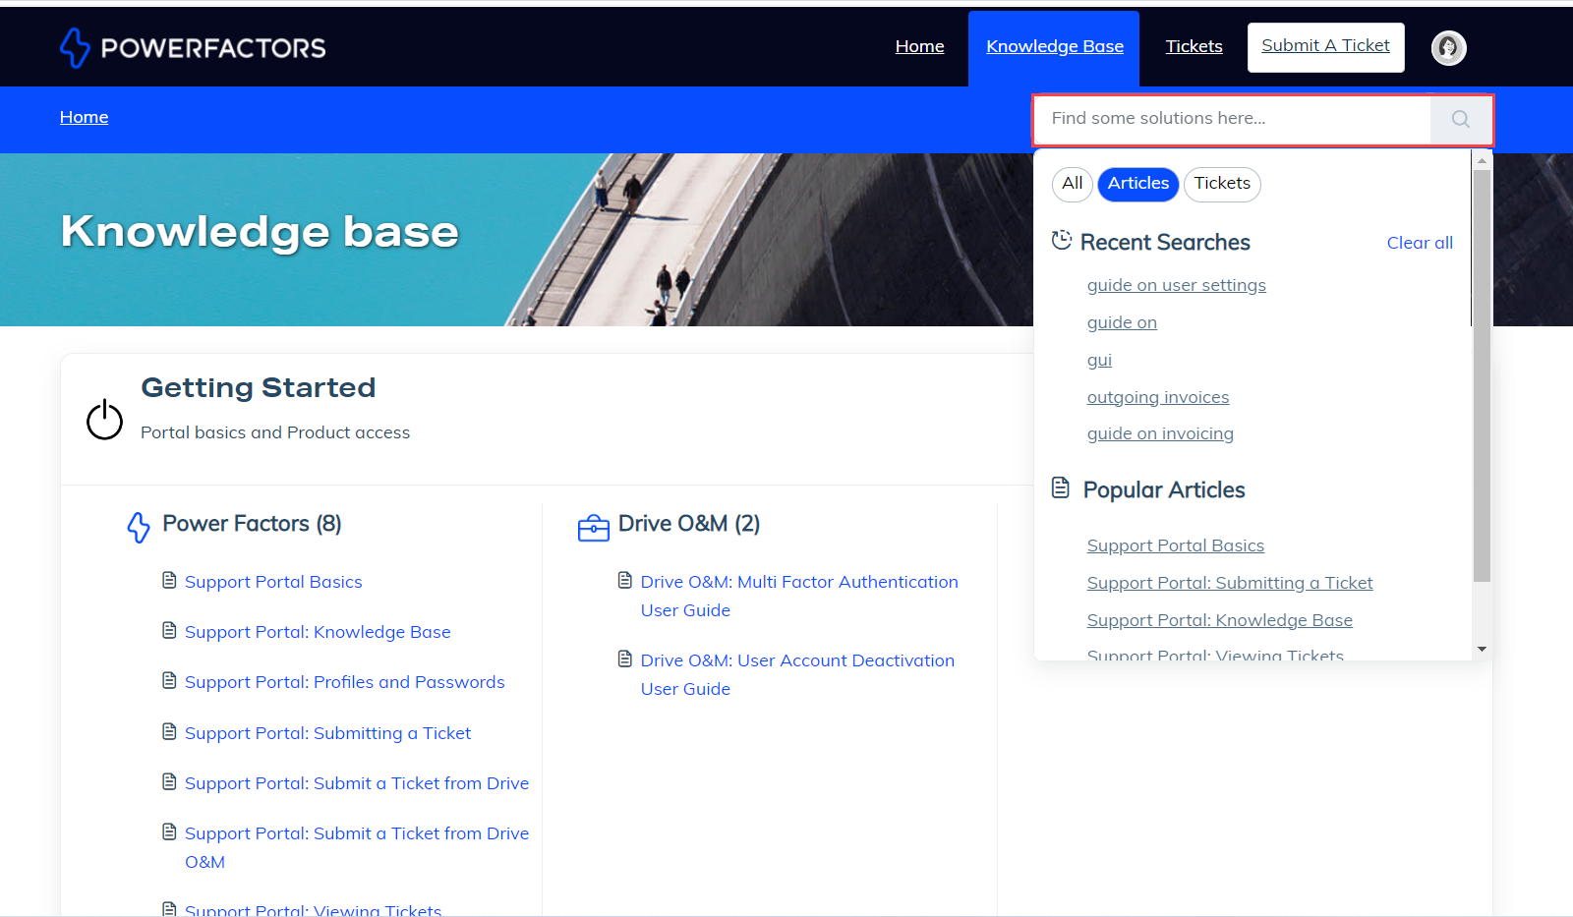Open Power Factors (8) category
This screenshot has height=917, width=1573.
coord(252,524)
